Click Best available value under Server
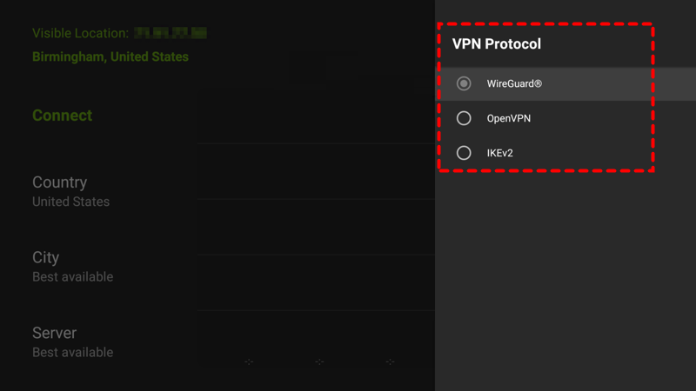Image resolution: width=696 pixels, height=391 pixels. pyautogui.click(x=72, y=353)
